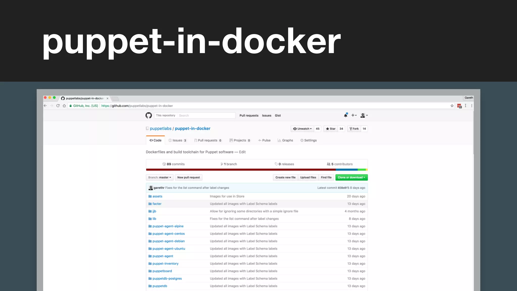Close the puppetlabs/puppet-in-docker browser tab
The width and height of the screenshot is (517, 291).
coord(107,99)
